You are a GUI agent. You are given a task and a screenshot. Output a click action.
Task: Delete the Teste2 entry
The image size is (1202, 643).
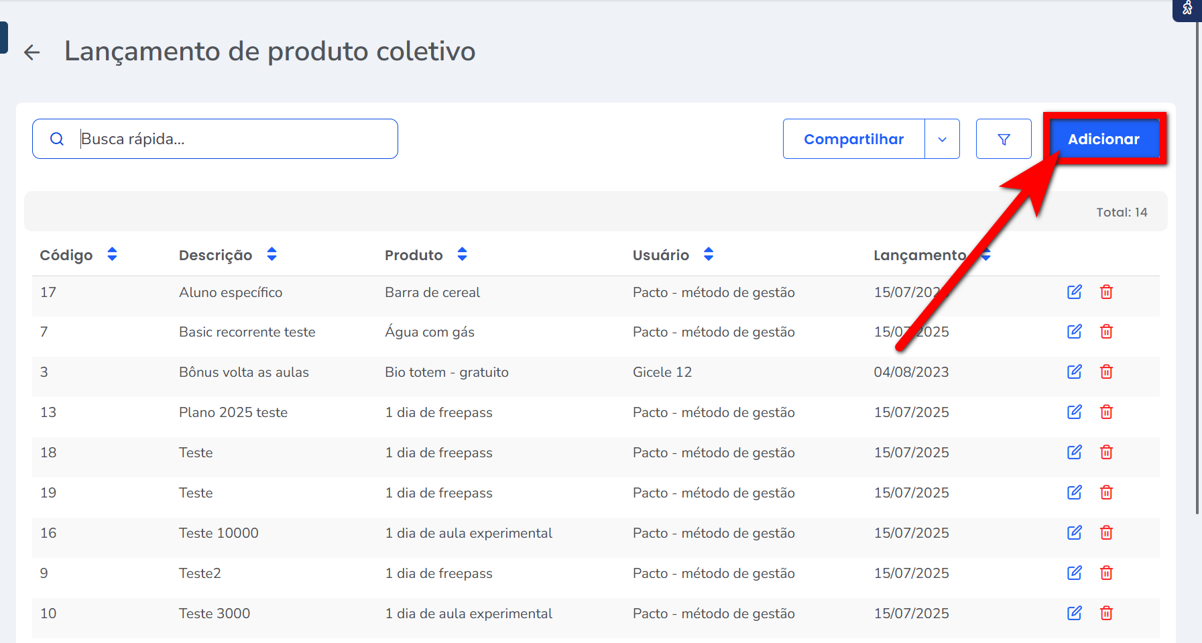pos(1106,573)
